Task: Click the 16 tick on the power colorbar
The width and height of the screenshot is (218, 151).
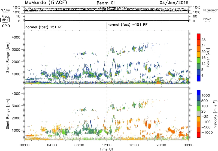Action: (203, 58)
